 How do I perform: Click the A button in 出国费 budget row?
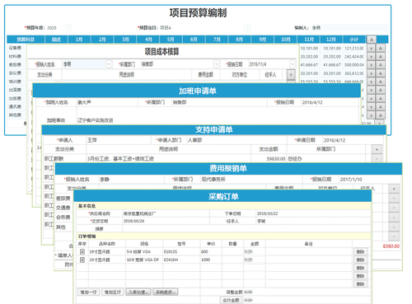(x=381, y=90)
